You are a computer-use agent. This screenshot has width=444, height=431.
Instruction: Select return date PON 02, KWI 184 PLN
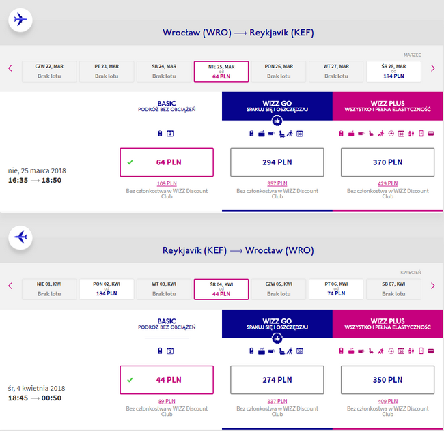107,289
